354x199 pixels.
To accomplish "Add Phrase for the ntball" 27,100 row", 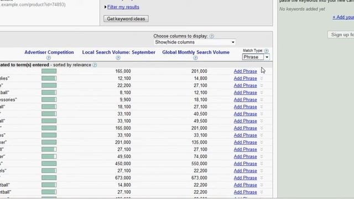I will [x=246, y=192].
